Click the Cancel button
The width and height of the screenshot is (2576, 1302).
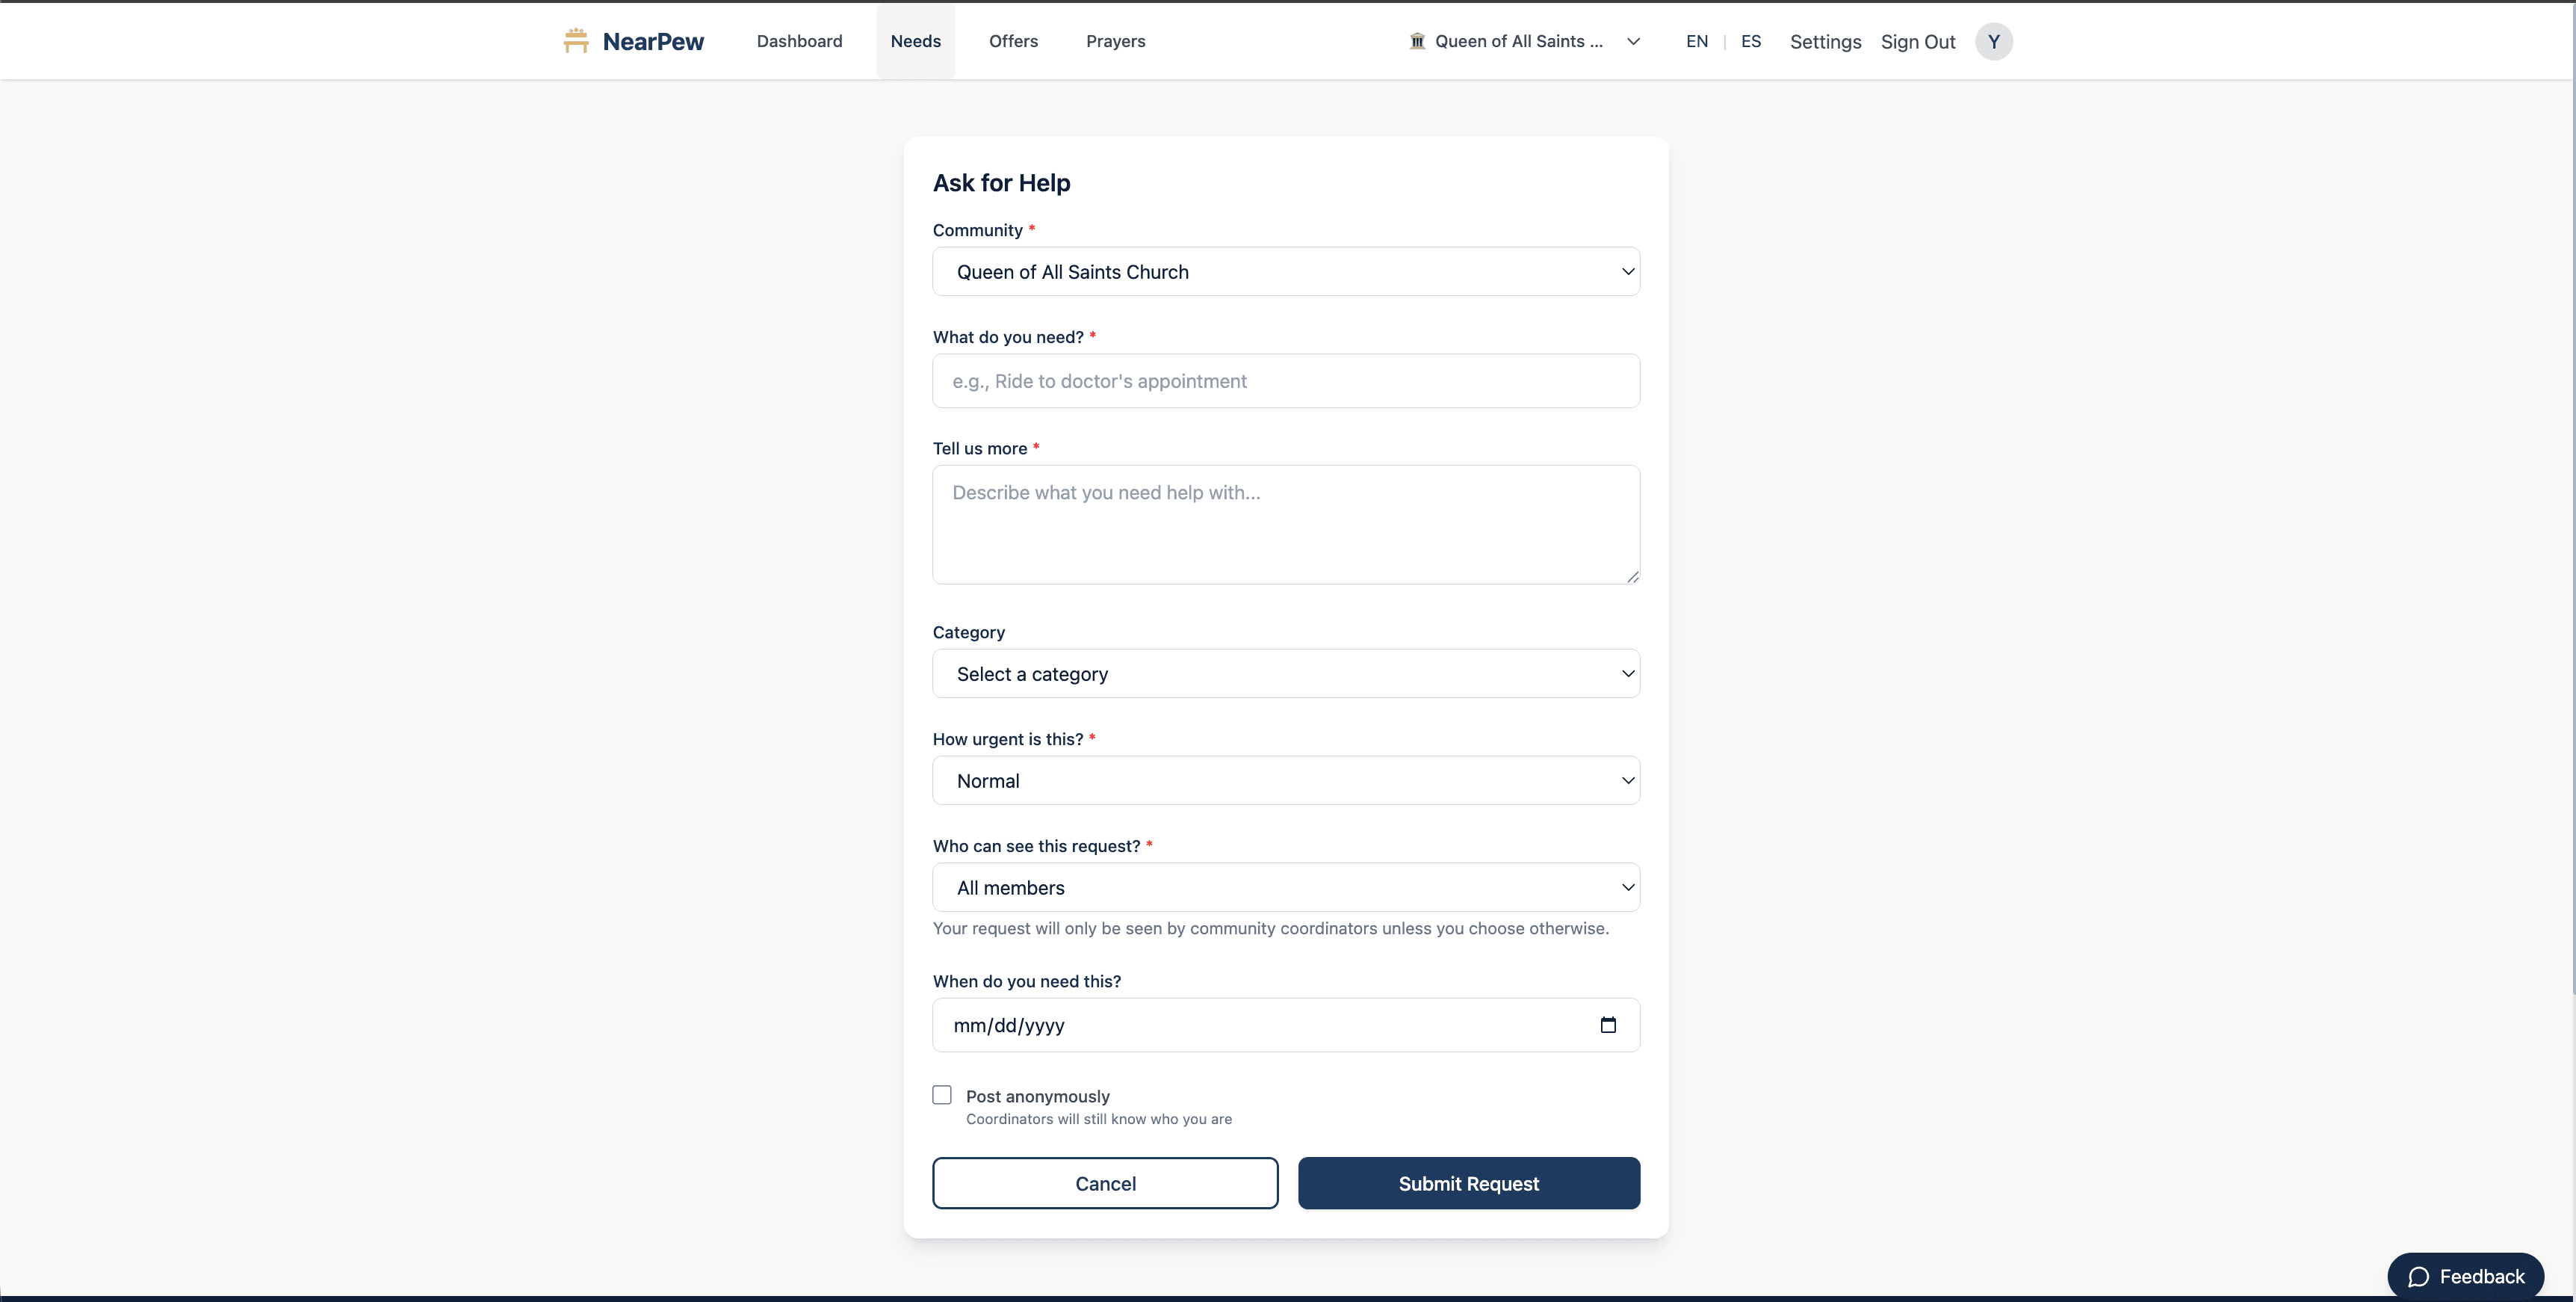click(x=1105, y=1183)
